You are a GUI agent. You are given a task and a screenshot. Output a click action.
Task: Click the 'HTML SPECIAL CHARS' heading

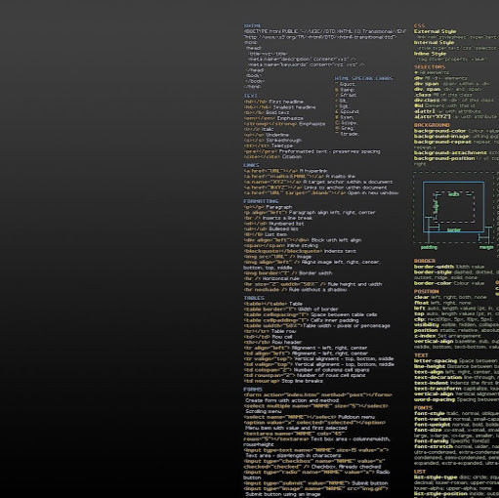tap(363, 78)
